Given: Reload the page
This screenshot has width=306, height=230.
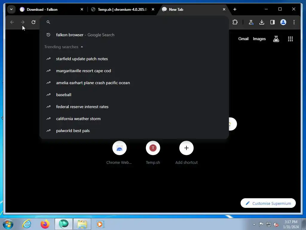Looking at the screenshot, I should 33,22.
